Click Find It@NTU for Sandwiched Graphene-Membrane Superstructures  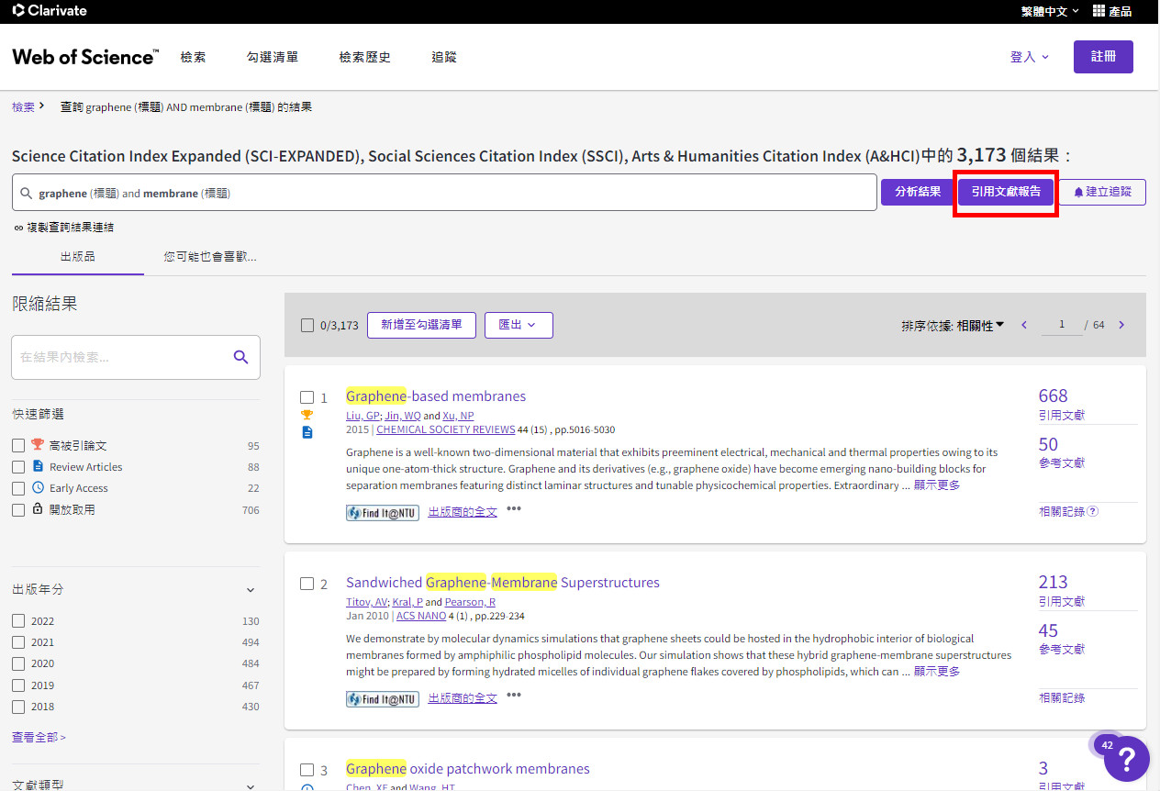(383, 699)
